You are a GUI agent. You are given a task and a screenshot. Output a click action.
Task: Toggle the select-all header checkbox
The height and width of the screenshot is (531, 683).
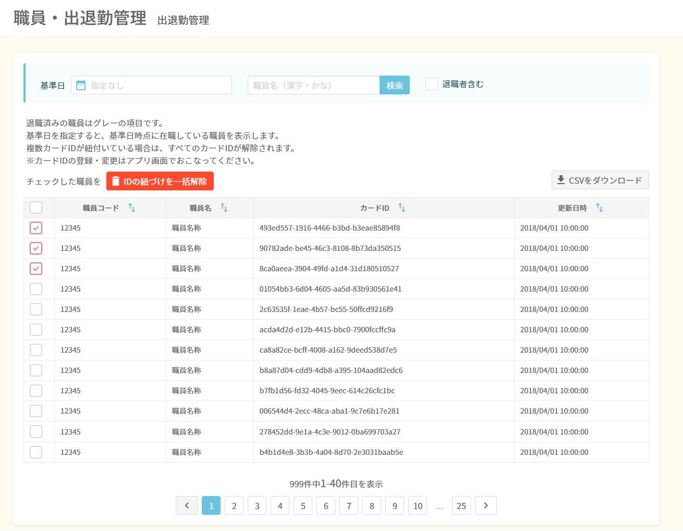click(36, 208)
